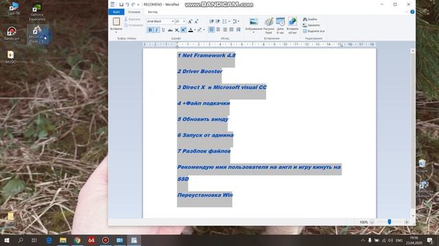Viewport: 439px width, 246px height.
Task: Click Replace (Замінити) in Editing group
Action: [x=311, y=25]
